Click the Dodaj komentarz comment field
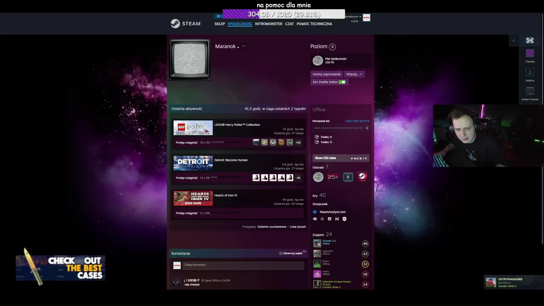 coord(243,265)
